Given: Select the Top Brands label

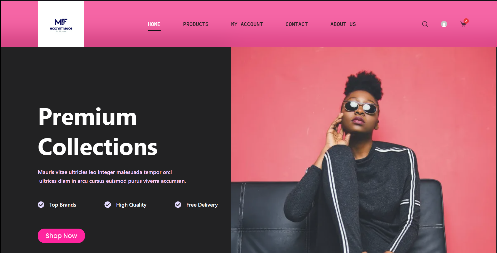Looking at the screenshot, I should point(63,205).
